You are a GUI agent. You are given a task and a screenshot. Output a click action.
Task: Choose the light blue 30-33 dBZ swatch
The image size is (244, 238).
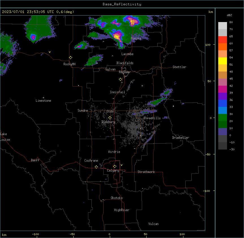(x=222, y=110)
